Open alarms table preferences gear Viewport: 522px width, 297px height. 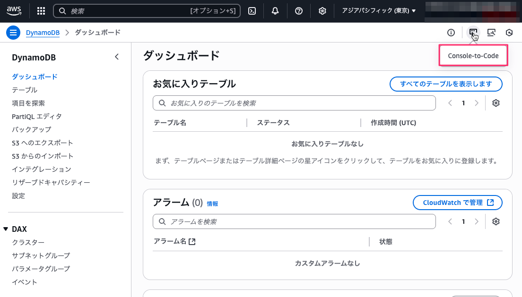496,221
